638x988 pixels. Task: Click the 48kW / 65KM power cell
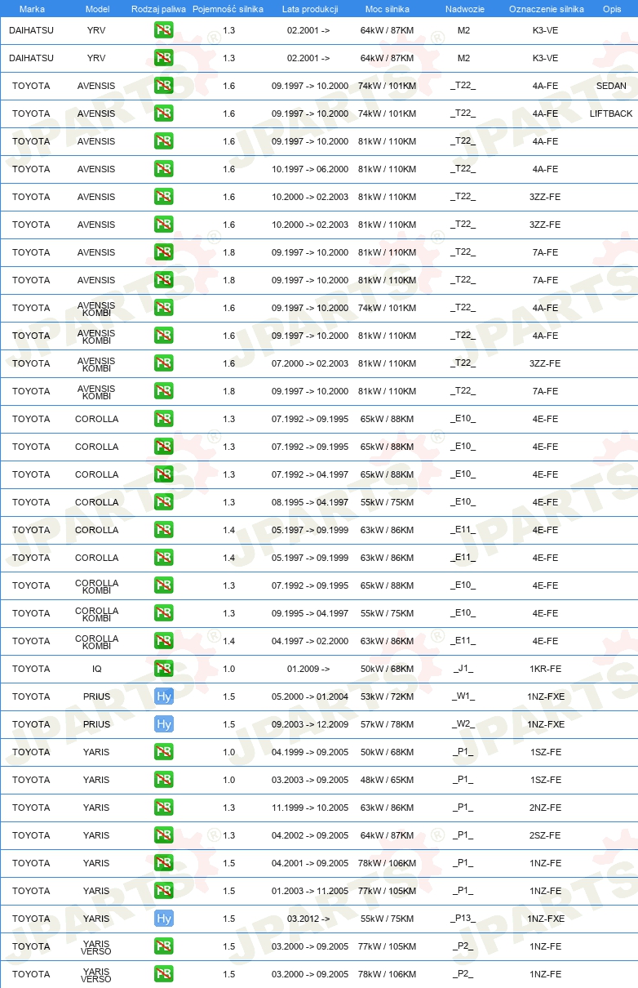[388, 780]
